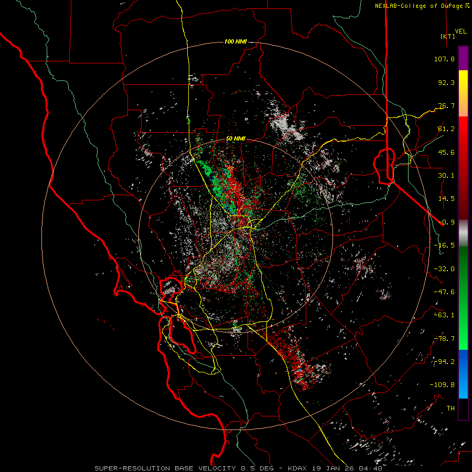Click the VEL legend title

(x=460, y=31)
